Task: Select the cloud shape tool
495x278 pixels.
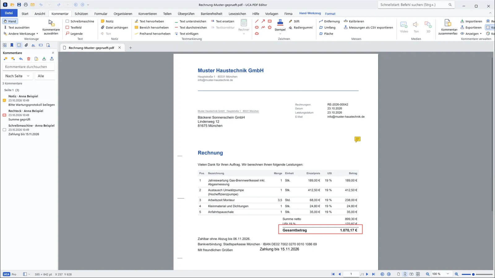Action: (257, 33)
